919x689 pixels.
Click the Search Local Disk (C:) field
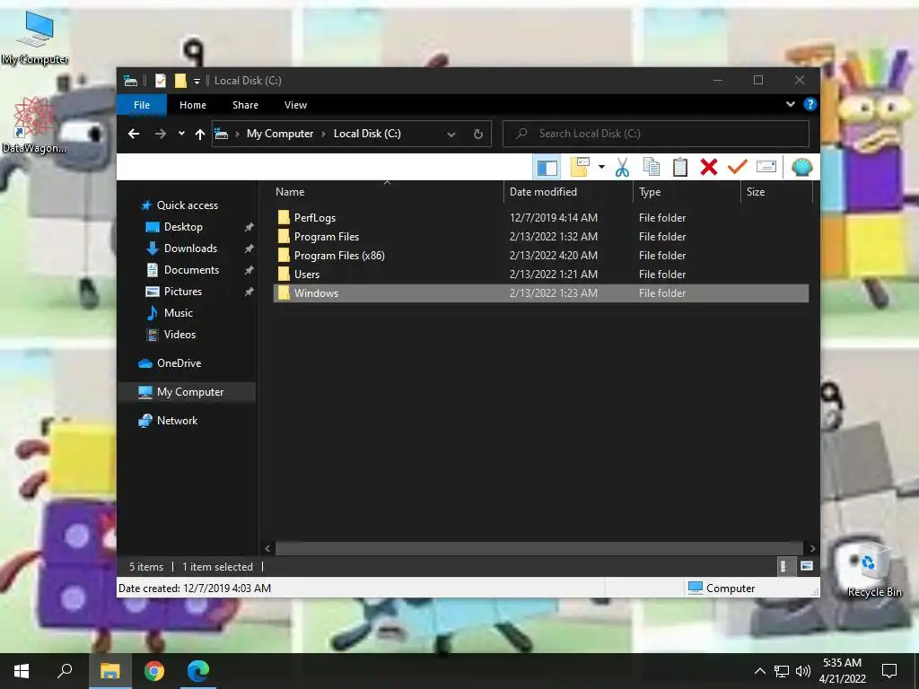click(656, 134)
